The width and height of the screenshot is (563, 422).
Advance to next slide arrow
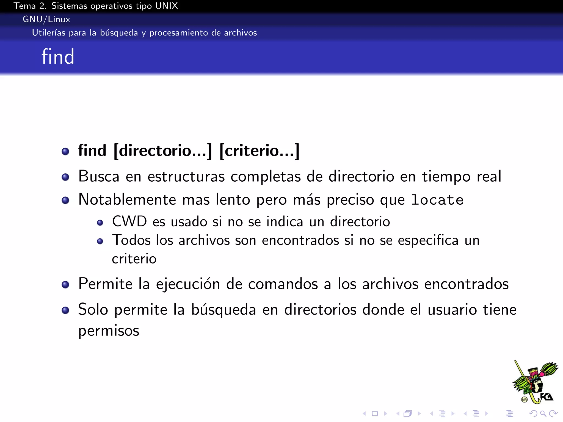click(385, 413)
